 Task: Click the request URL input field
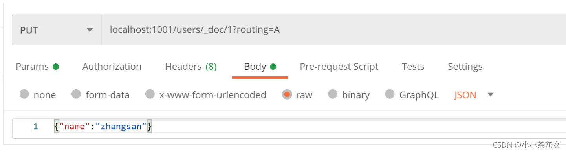click(x=334, y=30)
